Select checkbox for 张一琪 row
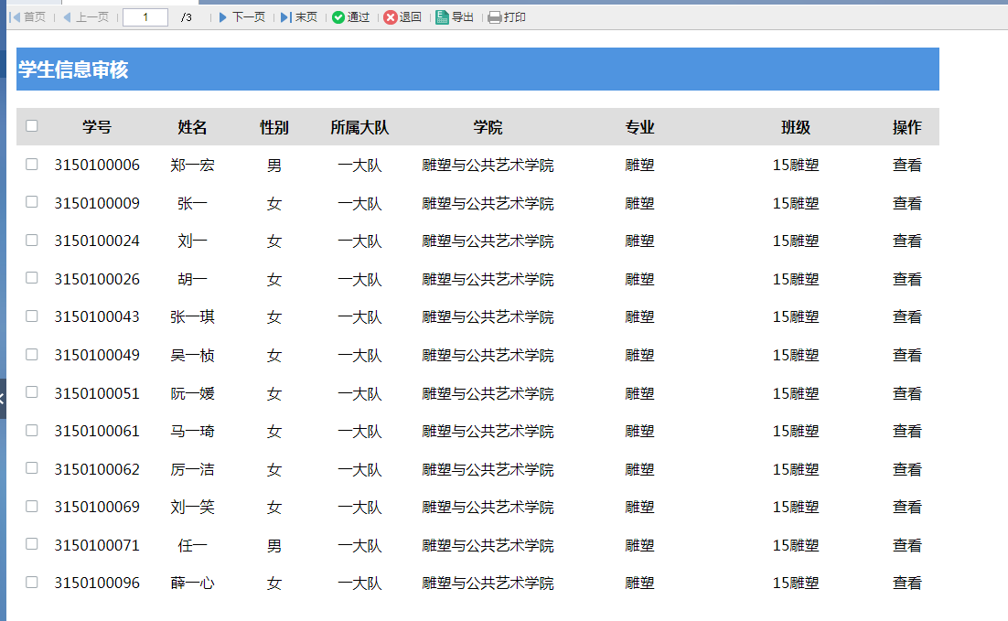Viewport: 1008px width, 621px height. (x=32, y=316)
